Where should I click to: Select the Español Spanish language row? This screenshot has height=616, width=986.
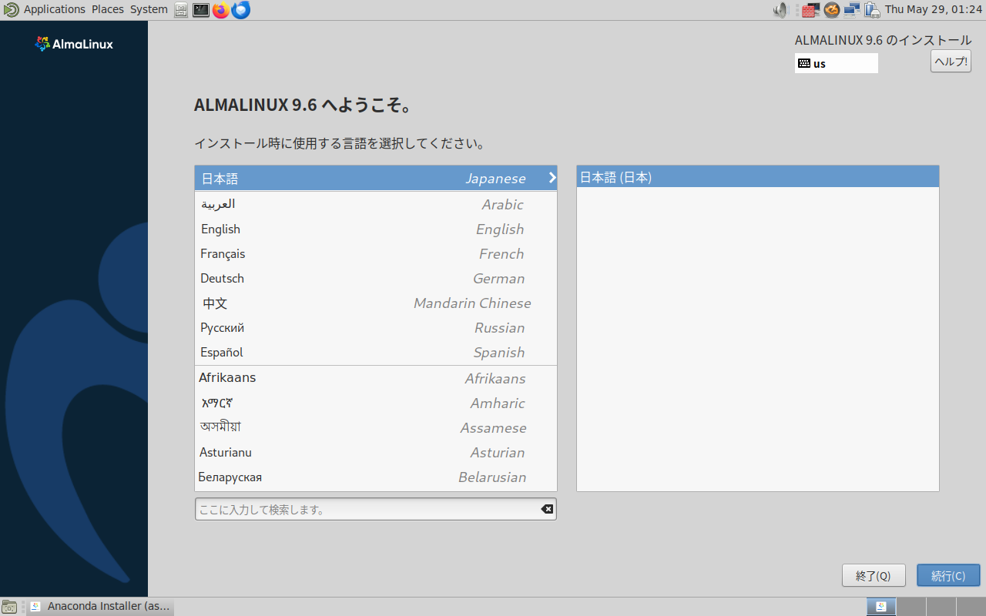coord(376,352)
